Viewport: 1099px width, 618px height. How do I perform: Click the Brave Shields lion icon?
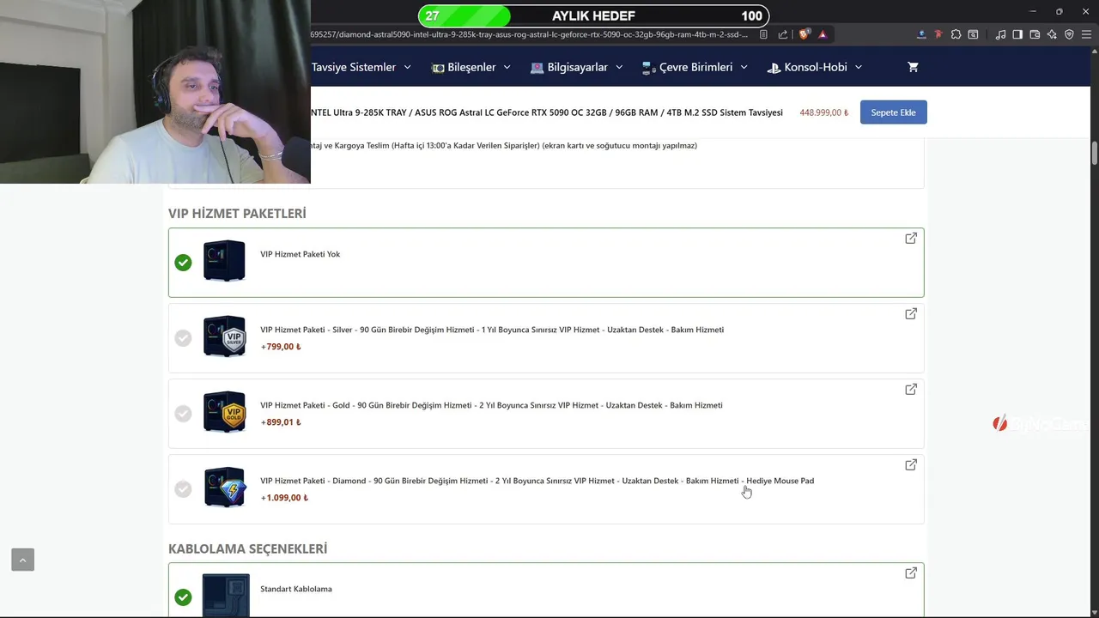(x=805, y=34)
